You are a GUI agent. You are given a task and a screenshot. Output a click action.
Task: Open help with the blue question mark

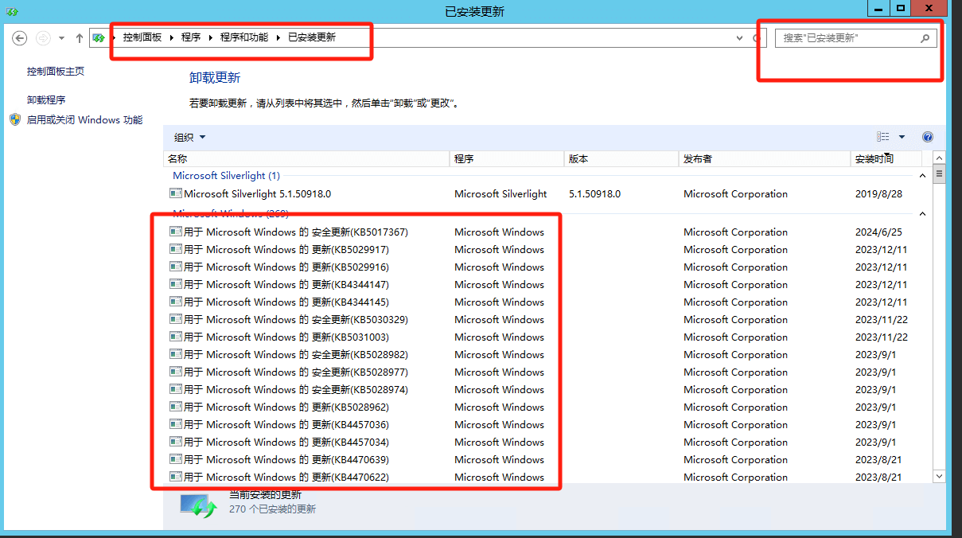coord(927,137)
